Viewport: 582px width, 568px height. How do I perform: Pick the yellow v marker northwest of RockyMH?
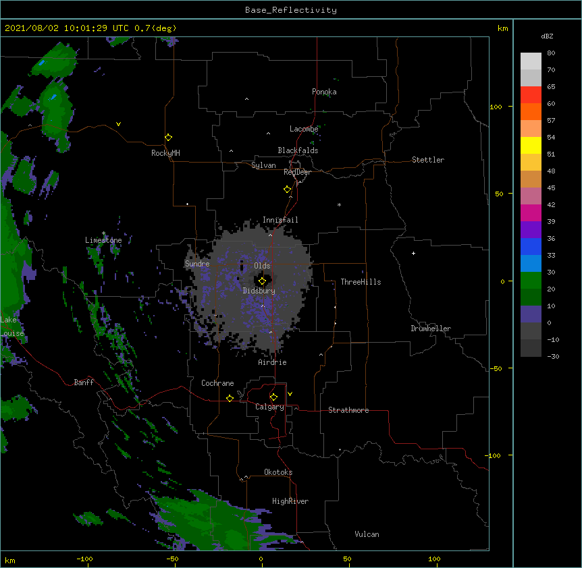coord(118,124)
